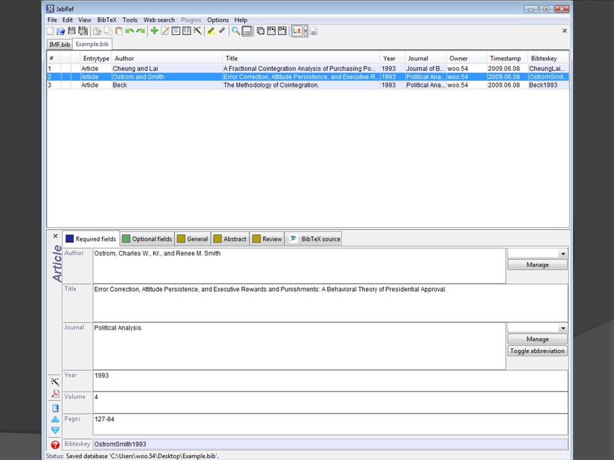
Task: Open a database using the folder icon
Action: click(61, 31)
